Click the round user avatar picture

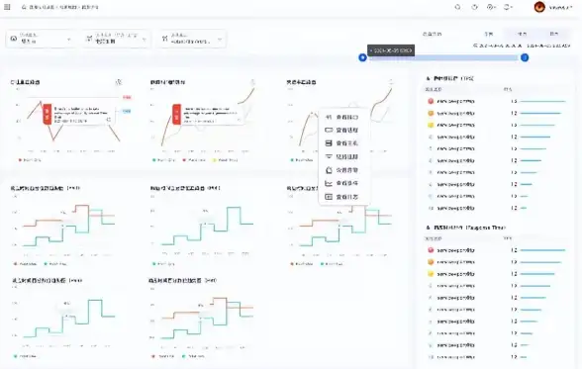coord(538,7)
